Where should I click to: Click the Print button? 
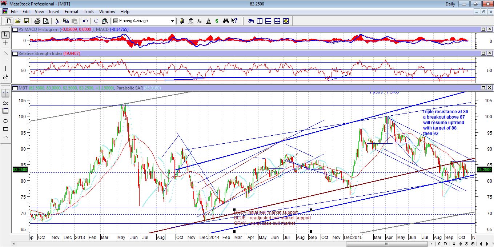(37, 21)
